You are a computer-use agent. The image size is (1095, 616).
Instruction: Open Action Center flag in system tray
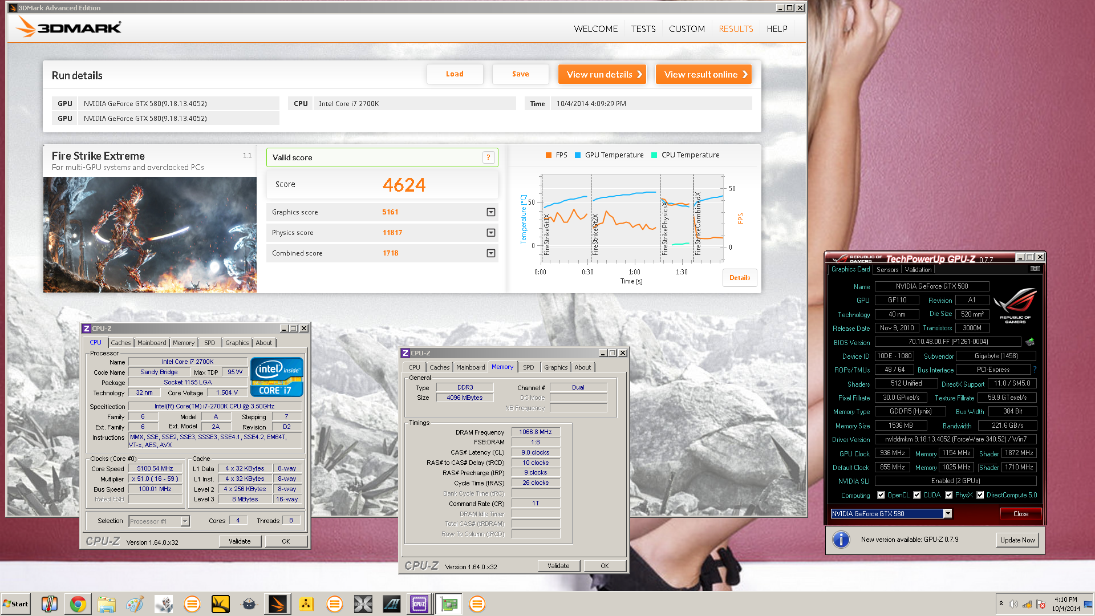pyautogui.click(x=1040, y=604)
